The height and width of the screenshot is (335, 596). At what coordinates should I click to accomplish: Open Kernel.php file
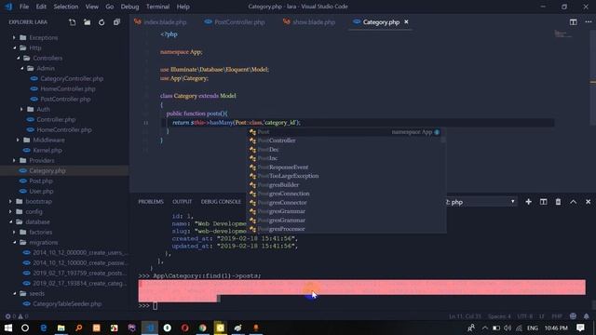click(x=47, y=151)
